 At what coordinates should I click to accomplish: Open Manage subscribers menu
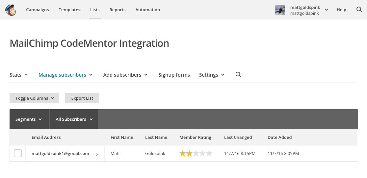point(66,75)
